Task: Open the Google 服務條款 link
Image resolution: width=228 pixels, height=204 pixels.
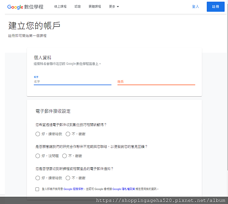Action: coord(73,189)
